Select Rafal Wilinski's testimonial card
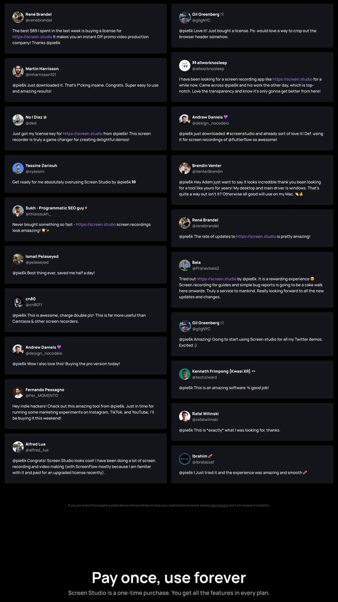Viewport: 338px width, 602px height. click(253, 422)
